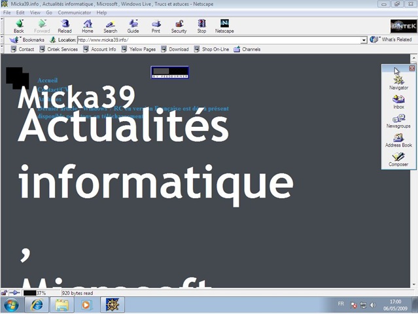Click the FeedBurner badge image
418x314 pixels.
(x=170, y=72)
